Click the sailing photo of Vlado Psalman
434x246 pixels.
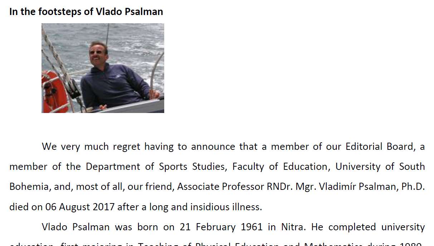pyautogui.click(x=103, y=68)
